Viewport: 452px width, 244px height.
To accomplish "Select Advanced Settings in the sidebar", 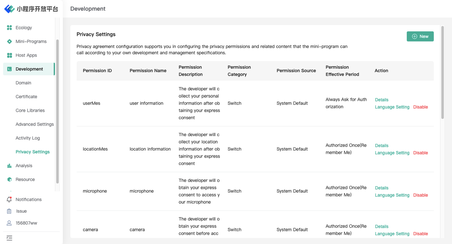I will point(35,124).
